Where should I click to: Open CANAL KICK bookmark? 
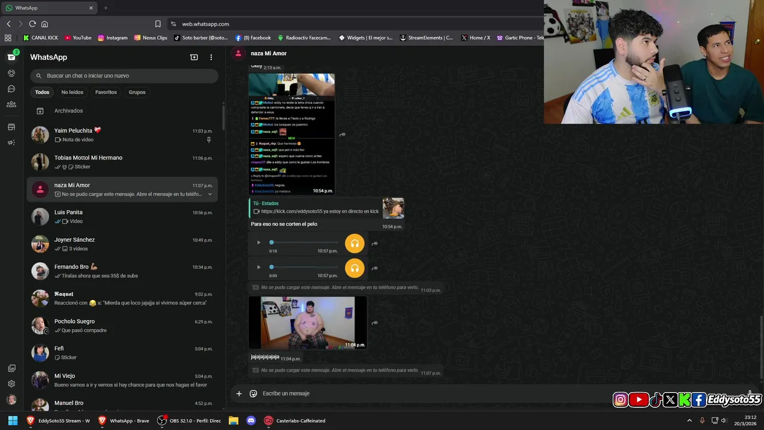coord(41,38)
